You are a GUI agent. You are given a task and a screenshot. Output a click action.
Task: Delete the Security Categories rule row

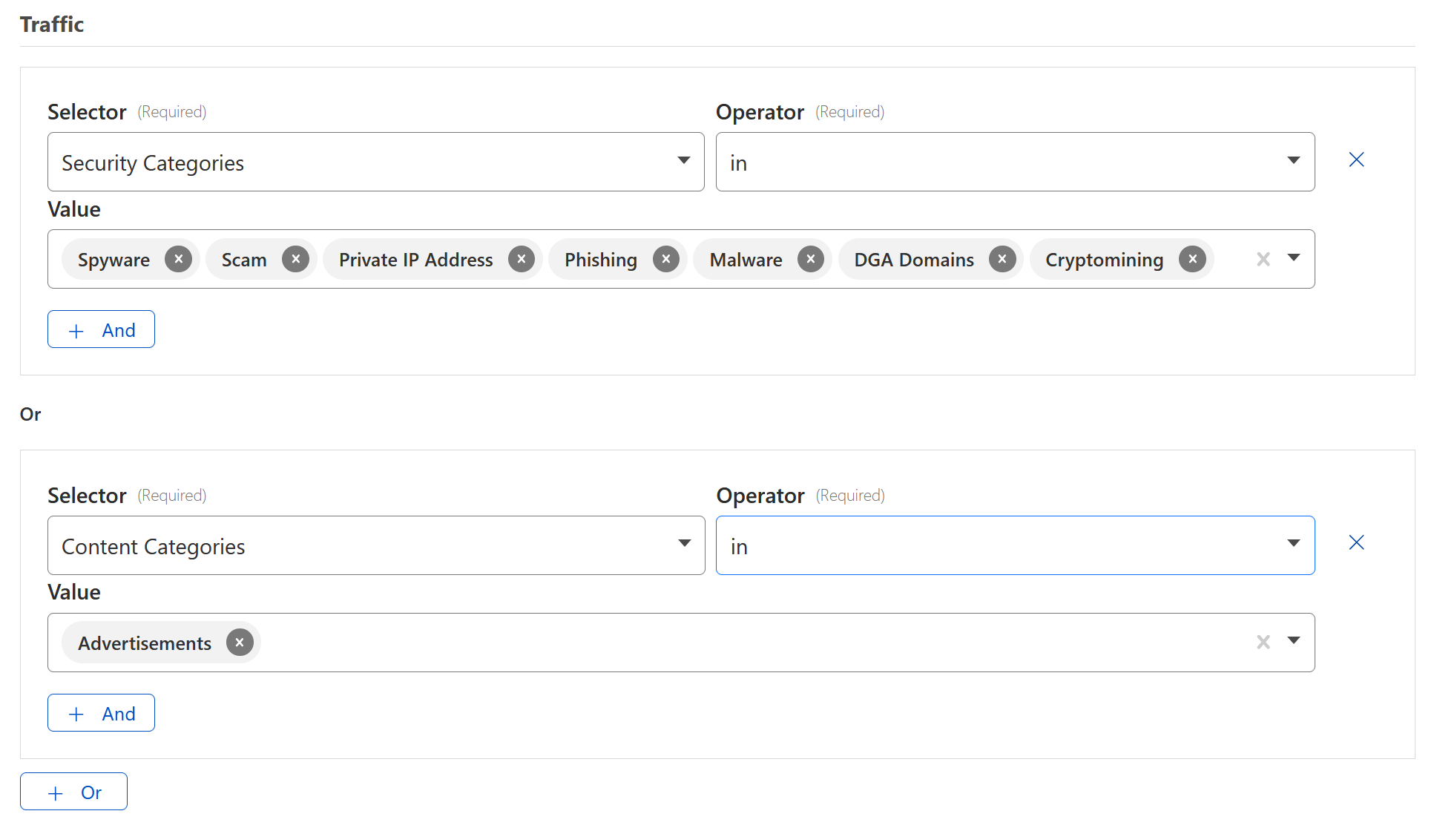[x=1356, y=160]
